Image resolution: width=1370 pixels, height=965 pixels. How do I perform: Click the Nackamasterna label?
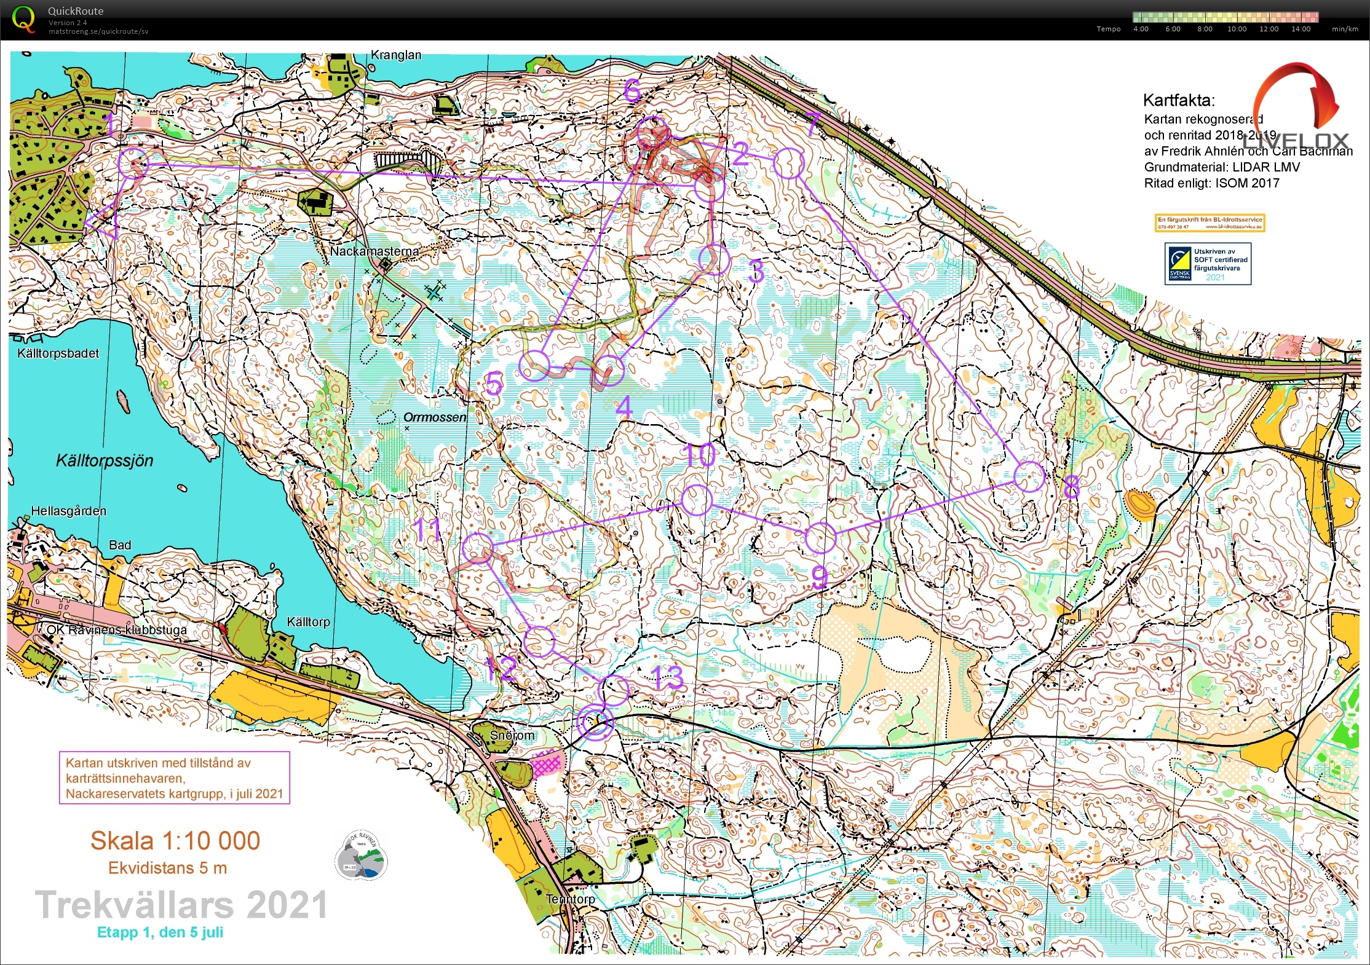tap(374, 251)
